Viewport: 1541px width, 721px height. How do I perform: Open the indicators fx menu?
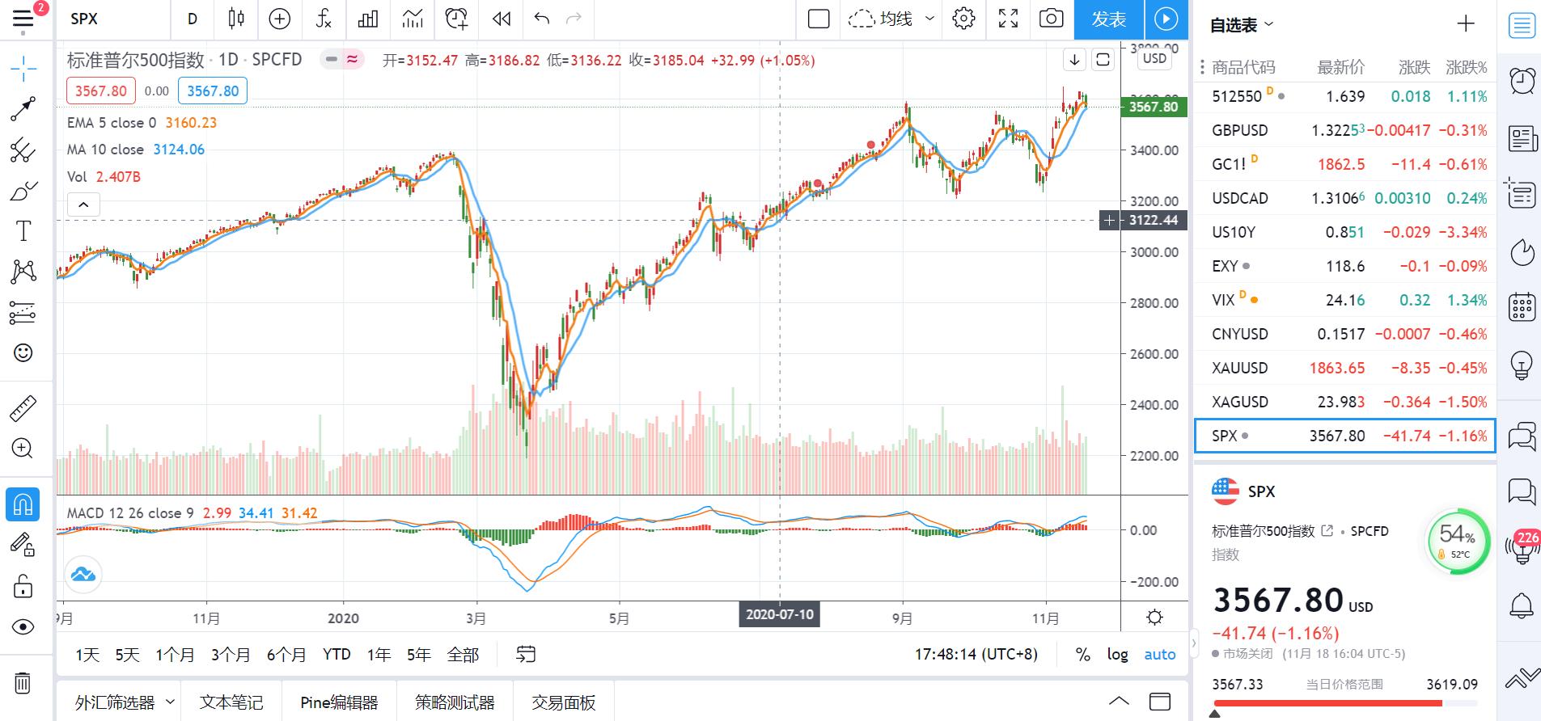pyautogui.click(x=324, y=19)
